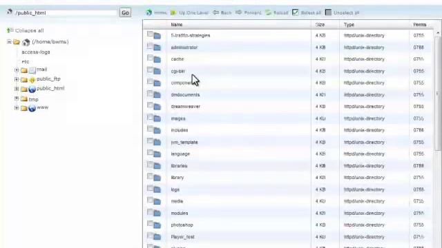Click the globe icon beside www

32,108
